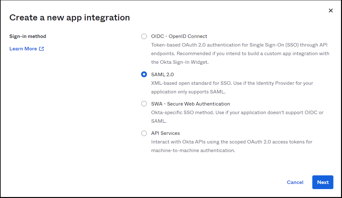Click the "Sign-in method" field label
The image size is (342, 198).
tap(28, 36)
